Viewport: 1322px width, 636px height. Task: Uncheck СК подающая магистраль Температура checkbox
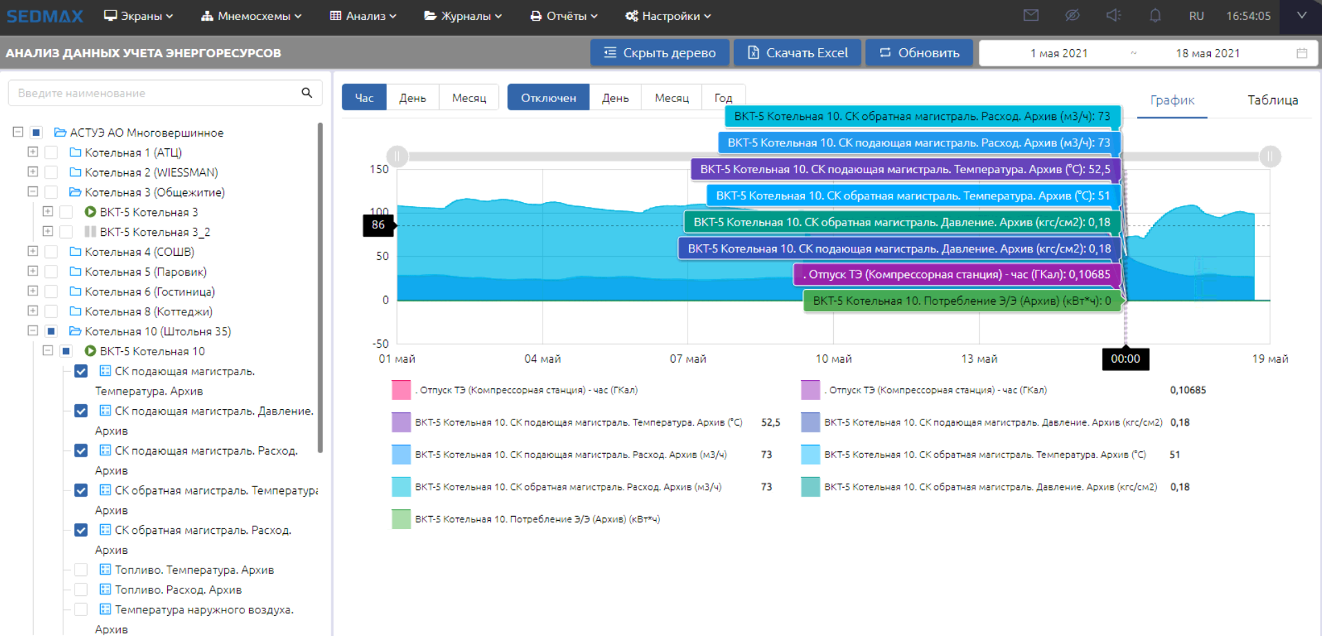[x=81, y=371]
